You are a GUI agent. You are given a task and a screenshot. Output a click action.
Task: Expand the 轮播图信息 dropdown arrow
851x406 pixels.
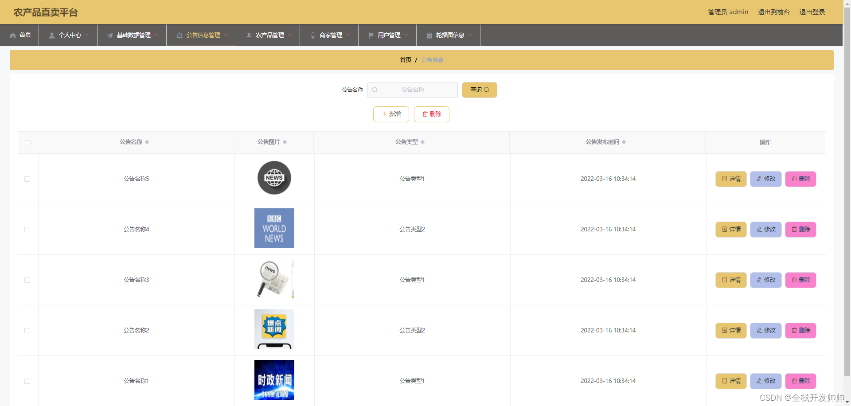click(x=470, y=35)
